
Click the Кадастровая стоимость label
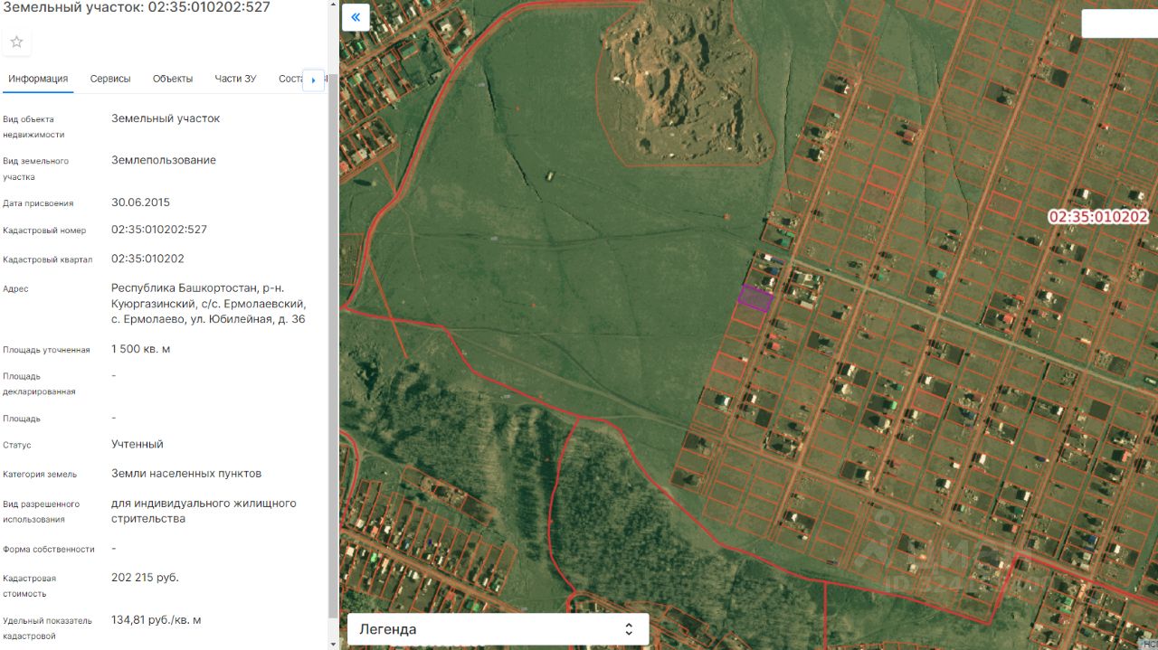30,586
